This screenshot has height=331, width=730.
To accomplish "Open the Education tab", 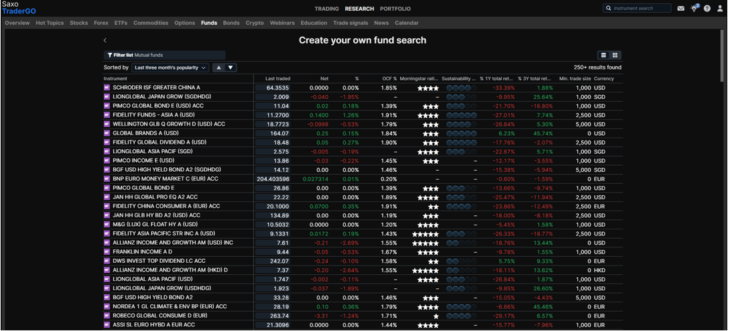I will click(314, 23).
